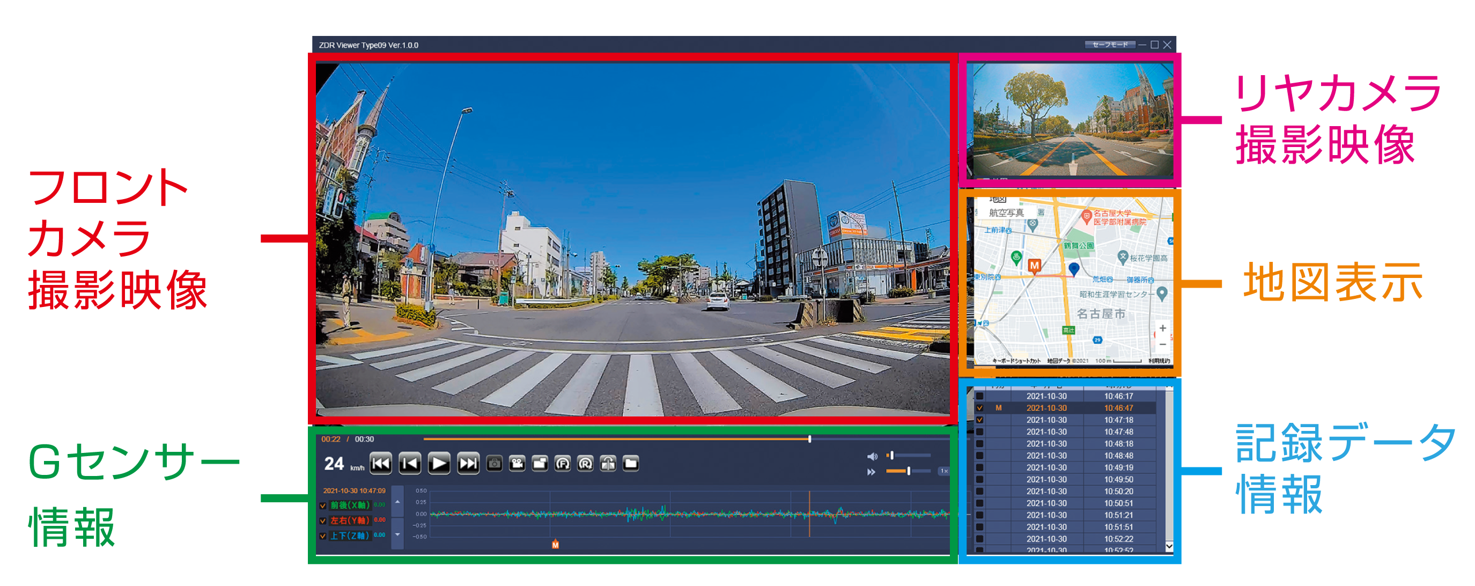This screenshot has height=586, width=1475.
Task: Switch to front camera (F) view
Action: point(563,464)
